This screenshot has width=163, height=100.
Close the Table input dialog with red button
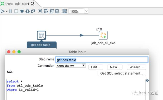pyautogui.click(x=9, y=52)
